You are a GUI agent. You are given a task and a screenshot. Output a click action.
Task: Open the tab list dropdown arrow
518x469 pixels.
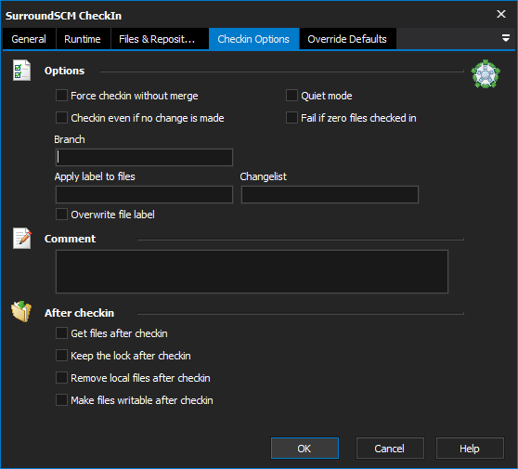[x=505, y=38]
